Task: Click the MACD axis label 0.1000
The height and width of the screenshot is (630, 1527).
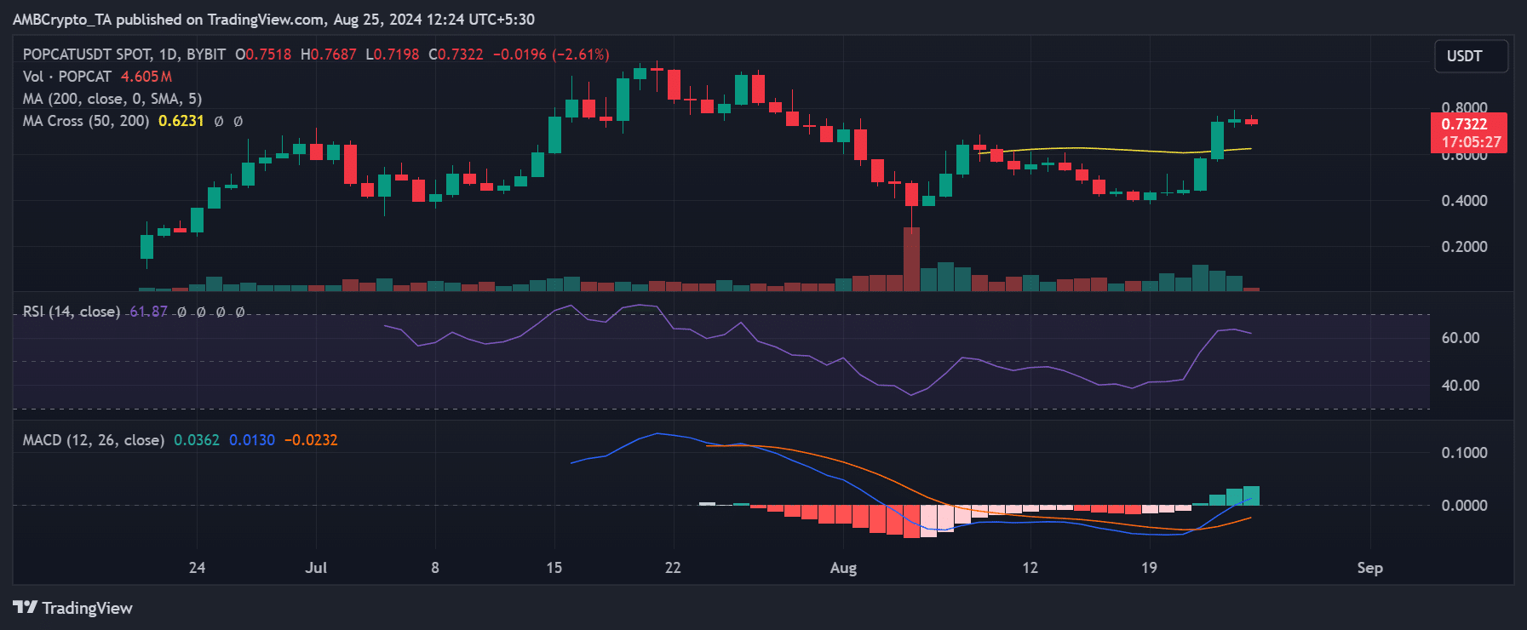Action: click(1464, 453)
